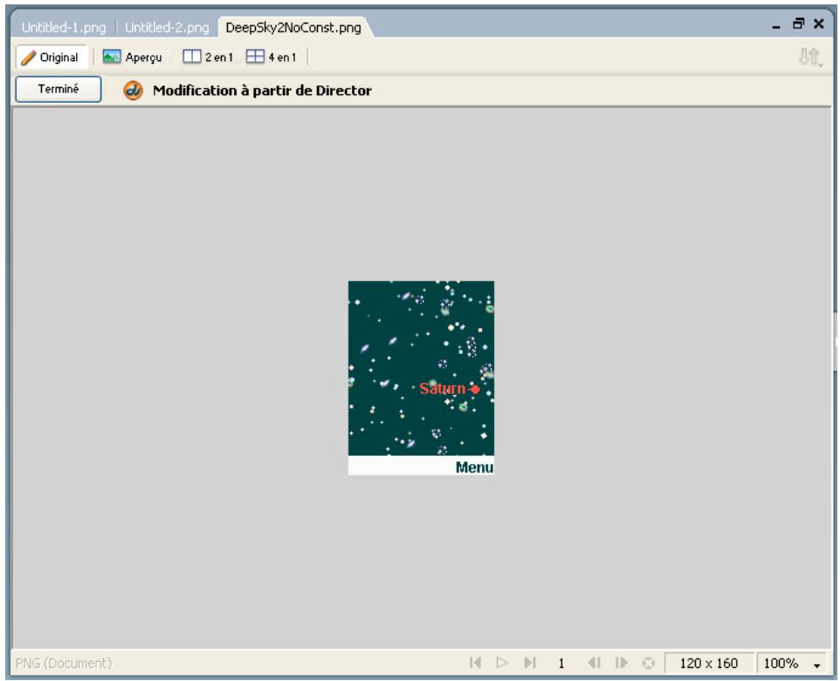This screenshot has height=681, width=840.
Task: Click the Menu text in the image
Action: coord(474,467)
